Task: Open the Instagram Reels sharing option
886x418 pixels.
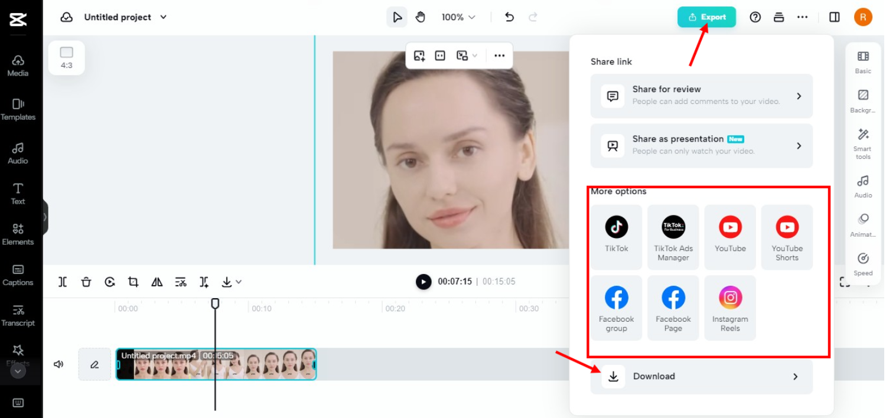Action: pos(730,308)
